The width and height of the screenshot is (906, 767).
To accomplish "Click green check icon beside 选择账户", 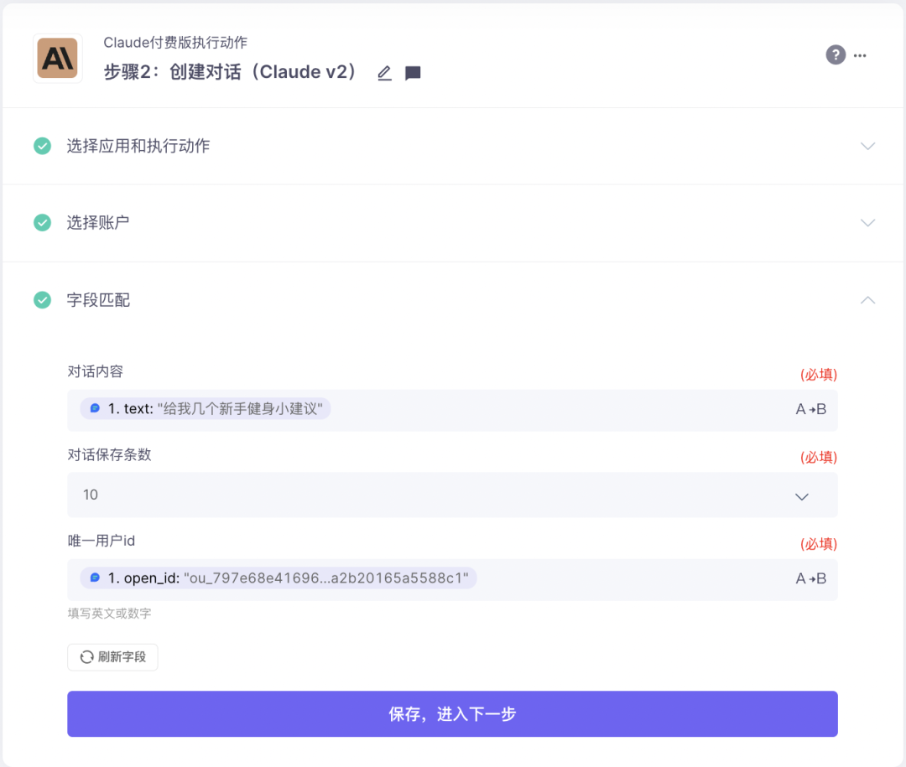I will (42, 222).
